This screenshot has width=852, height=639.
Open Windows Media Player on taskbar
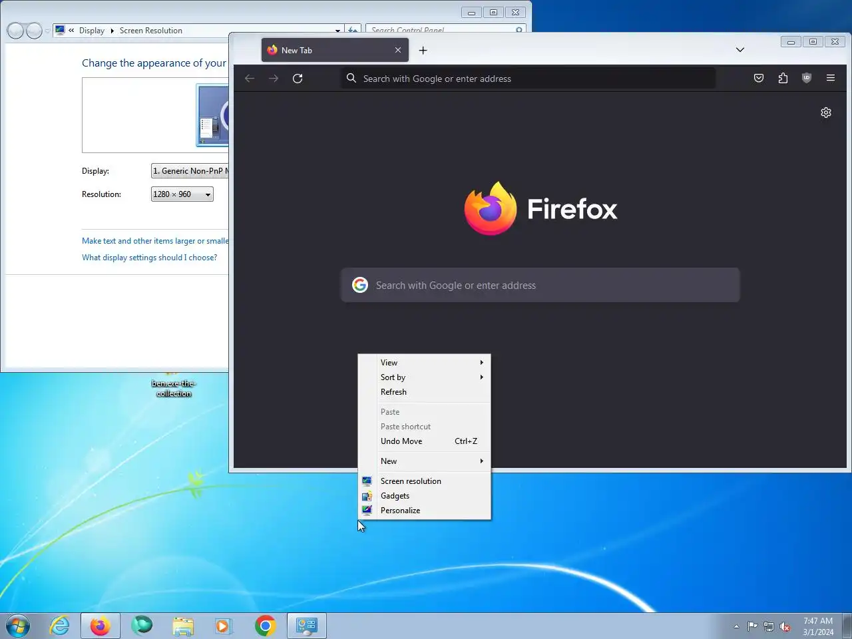pyautogui.click(x=224, y=626)
